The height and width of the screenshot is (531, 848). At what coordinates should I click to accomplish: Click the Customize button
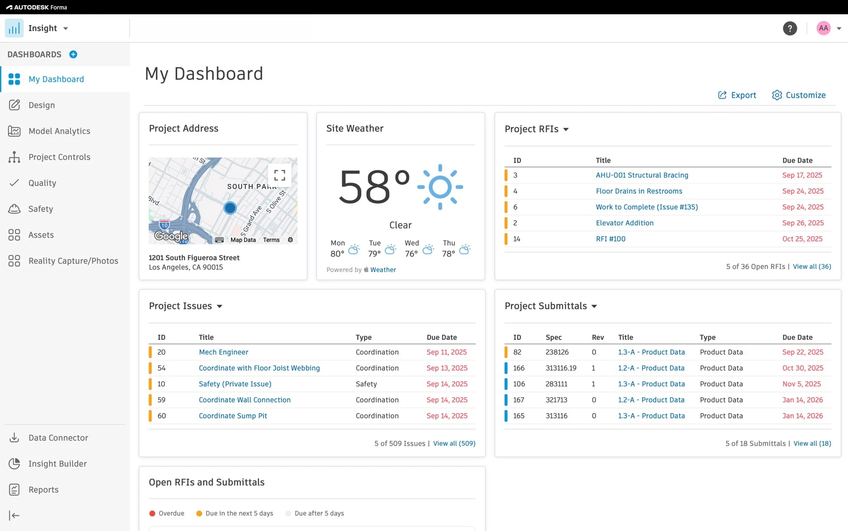click(799, 95)
